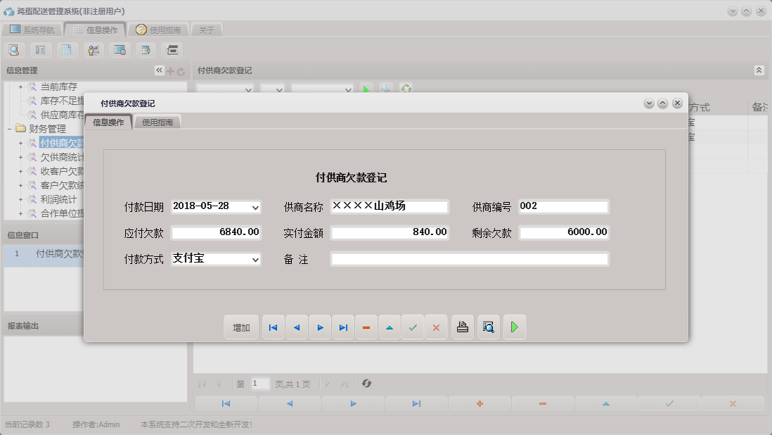The height and width of the screenshot is (435, 772).
Task: Open the export data icon on the toolbar
Action: click(145, 50)
